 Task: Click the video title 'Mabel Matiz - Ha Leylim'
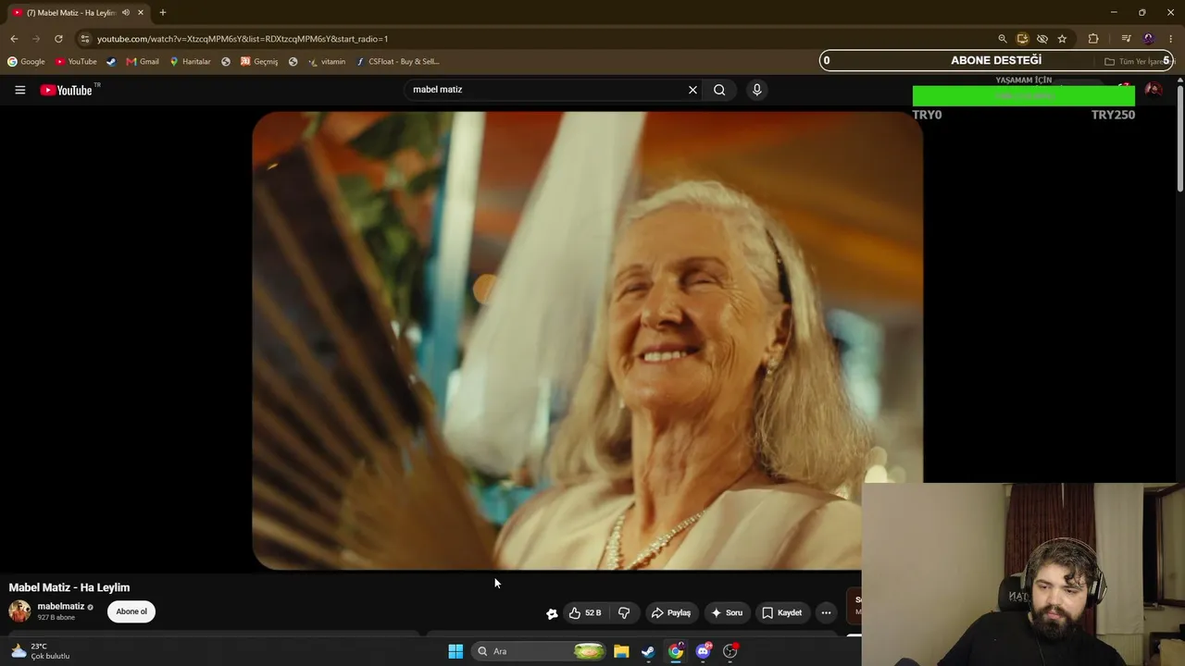click(69, 587)
